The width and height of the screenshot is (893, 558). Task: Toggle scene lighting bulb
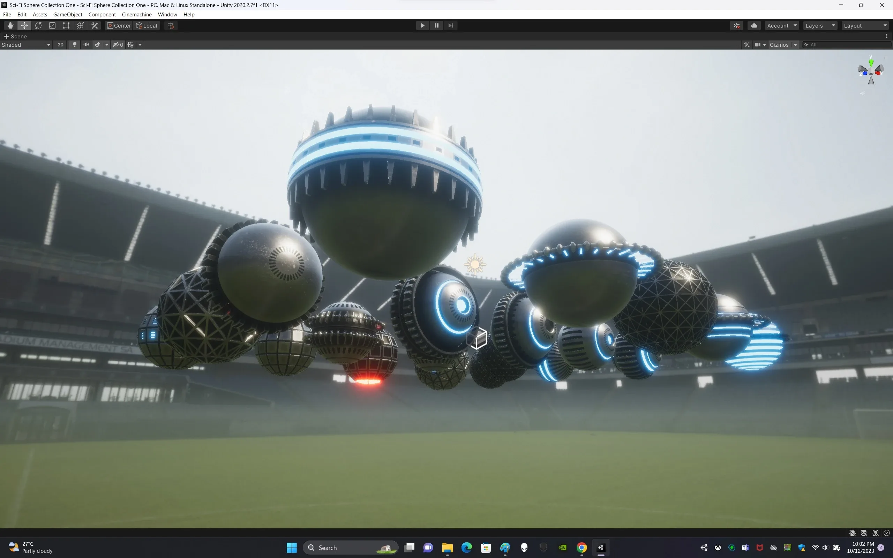click(x=75, y=45)
